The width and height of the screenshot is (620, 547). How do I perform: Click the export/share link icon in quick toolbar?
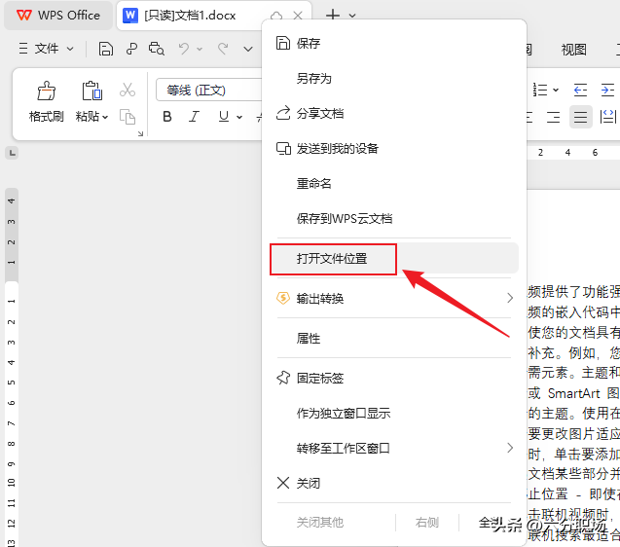point(131,49)
